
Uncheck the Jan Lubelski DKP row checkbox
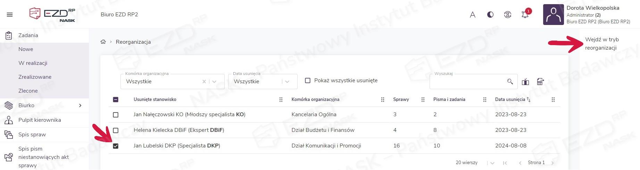(116, 146)
